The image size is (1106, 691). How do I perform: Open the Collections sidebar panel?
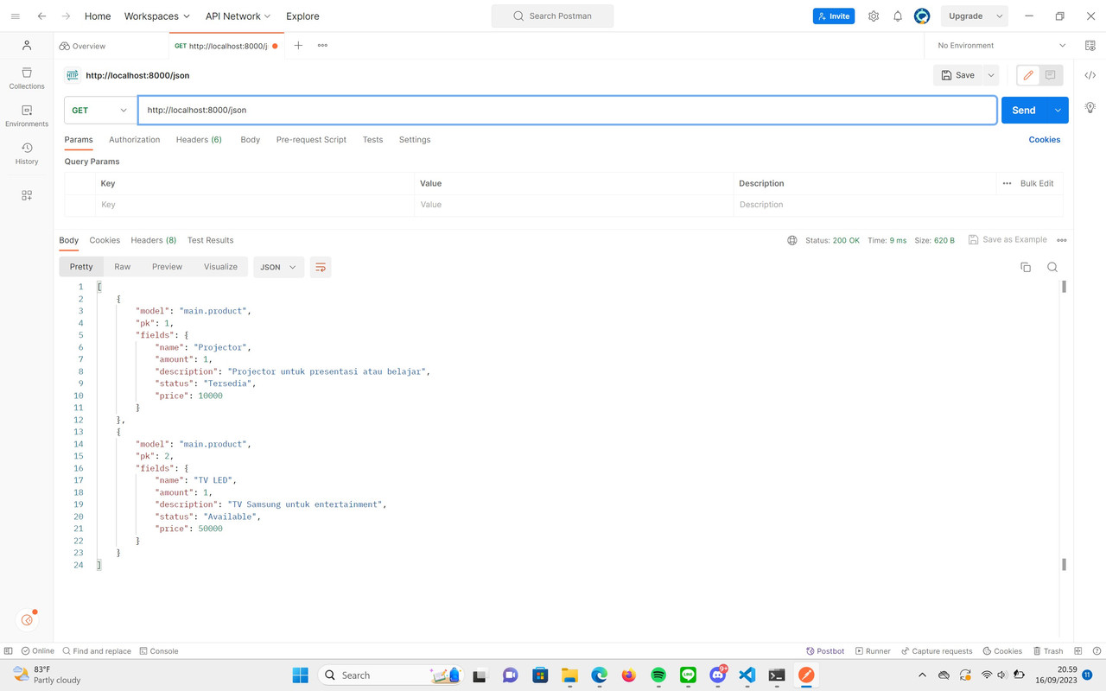27,78
